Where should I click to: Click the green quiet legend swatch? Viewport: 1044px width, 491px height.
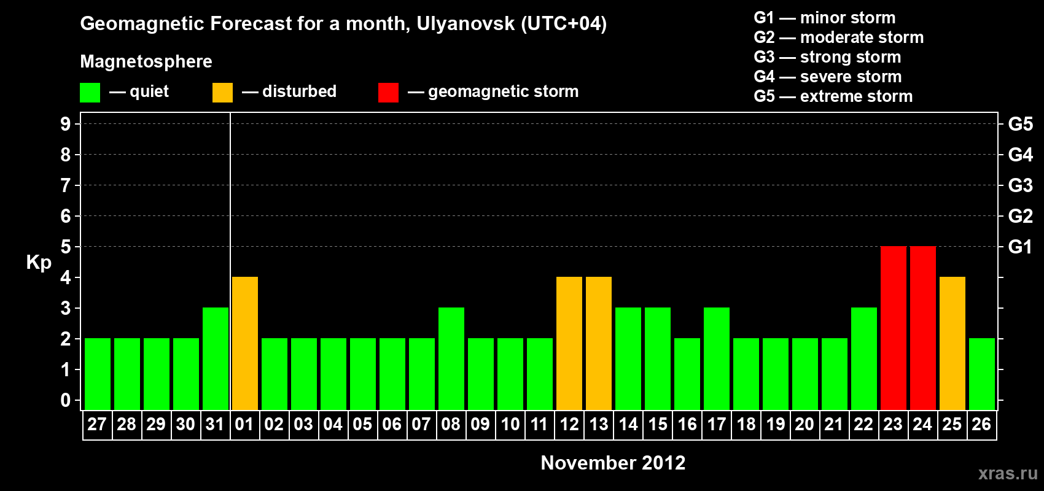coord(90,93)
